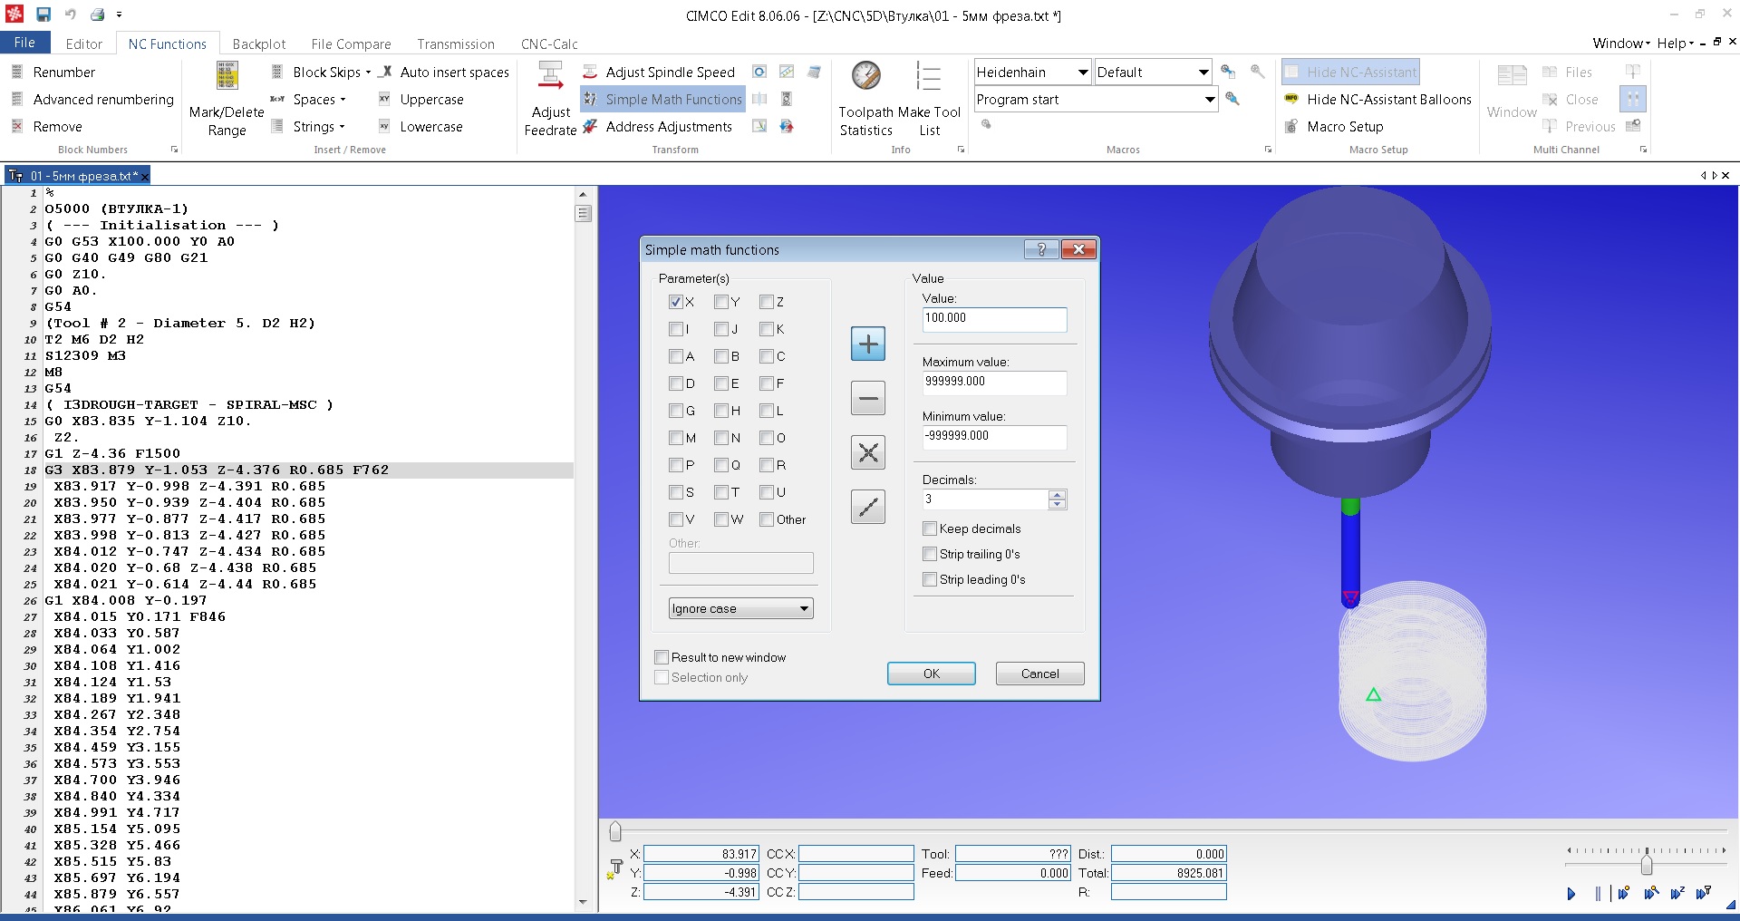
Task: Increase the Decimals spinner value
Action: (1057, 494)
